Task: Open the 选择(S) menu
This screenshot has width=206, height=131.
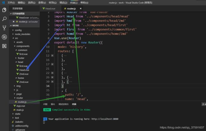Action: tap(31, 3)
